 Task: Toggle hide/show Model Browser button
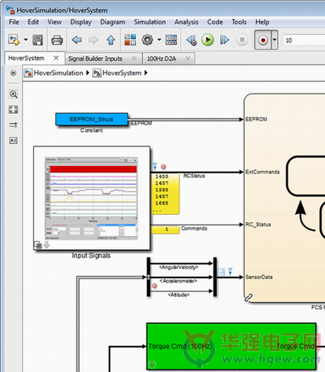coord(13,73)
